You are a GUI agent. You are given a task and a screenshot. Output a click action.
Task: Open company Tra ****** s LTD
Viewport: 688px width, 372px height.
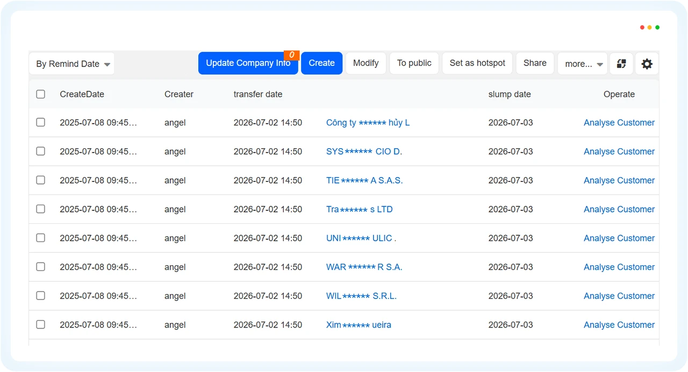[360, 209]
